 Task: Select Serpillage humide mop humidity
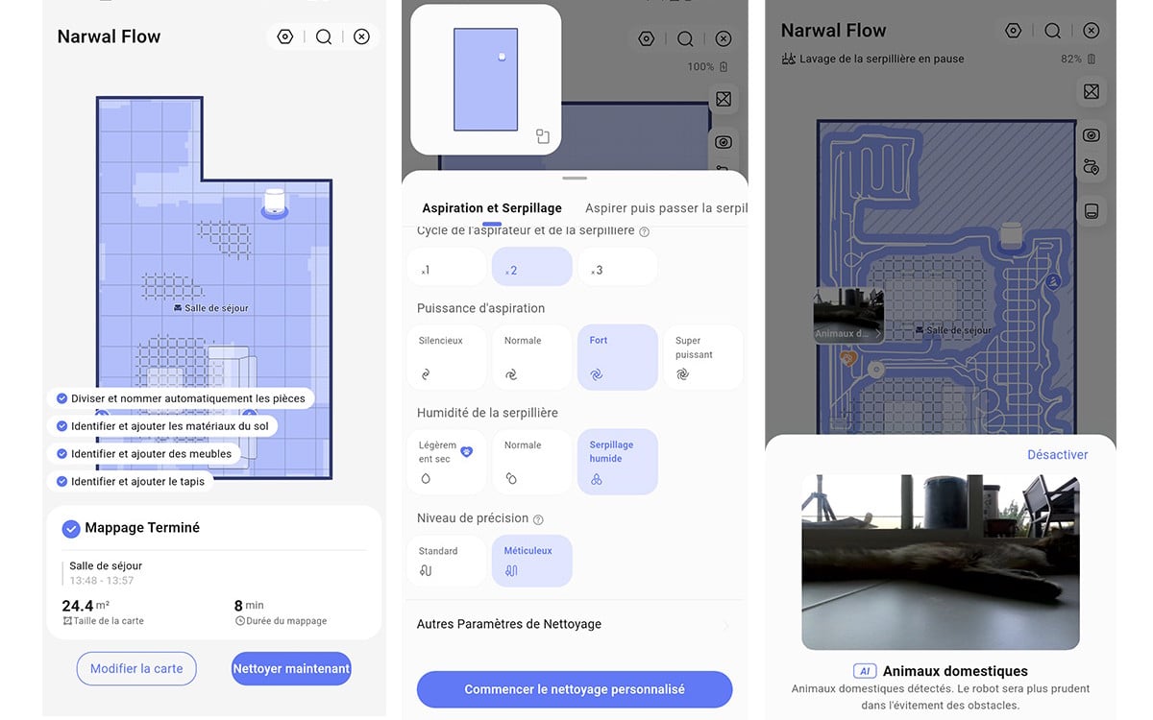[x=618, y=462]
